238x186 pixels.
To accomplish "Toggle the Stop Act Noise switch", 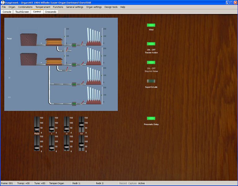I will [x=151, y=62].
